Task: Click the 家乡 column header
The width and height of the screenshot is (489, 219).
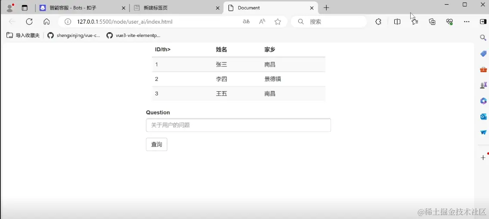Action: [x=270, y=49]
